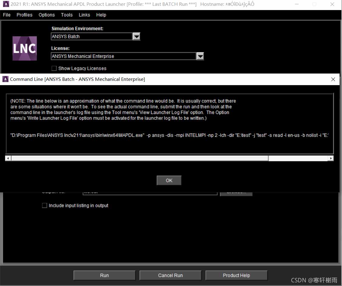Screen dimensions: 342x286
Task: Open the Tools menu
Action: click(67, 15)
